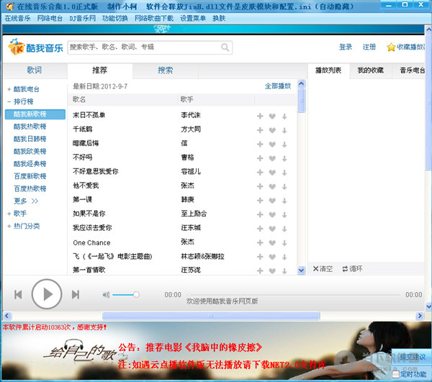The height and width of the screenshot is (382, 432).
Task: Add 第一首情歌 with plus icon
Action: 260,270
